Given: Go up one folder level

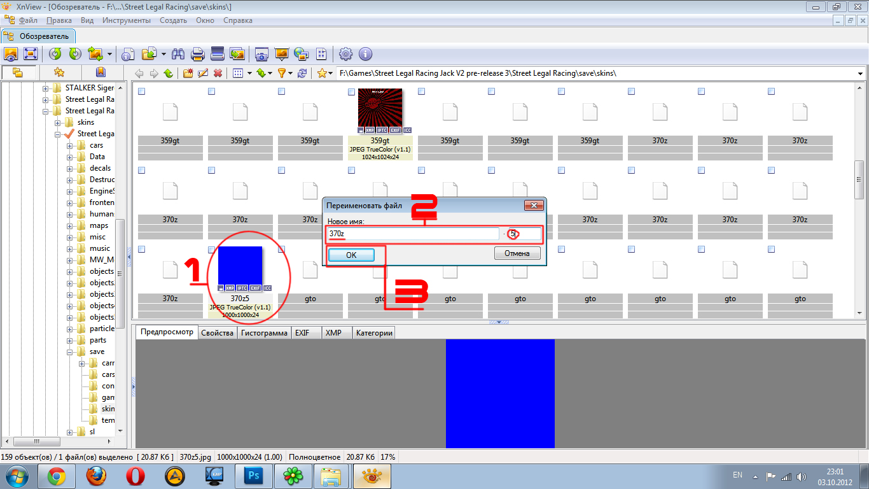Looking at the screenshot, I should tap(168, 73).
